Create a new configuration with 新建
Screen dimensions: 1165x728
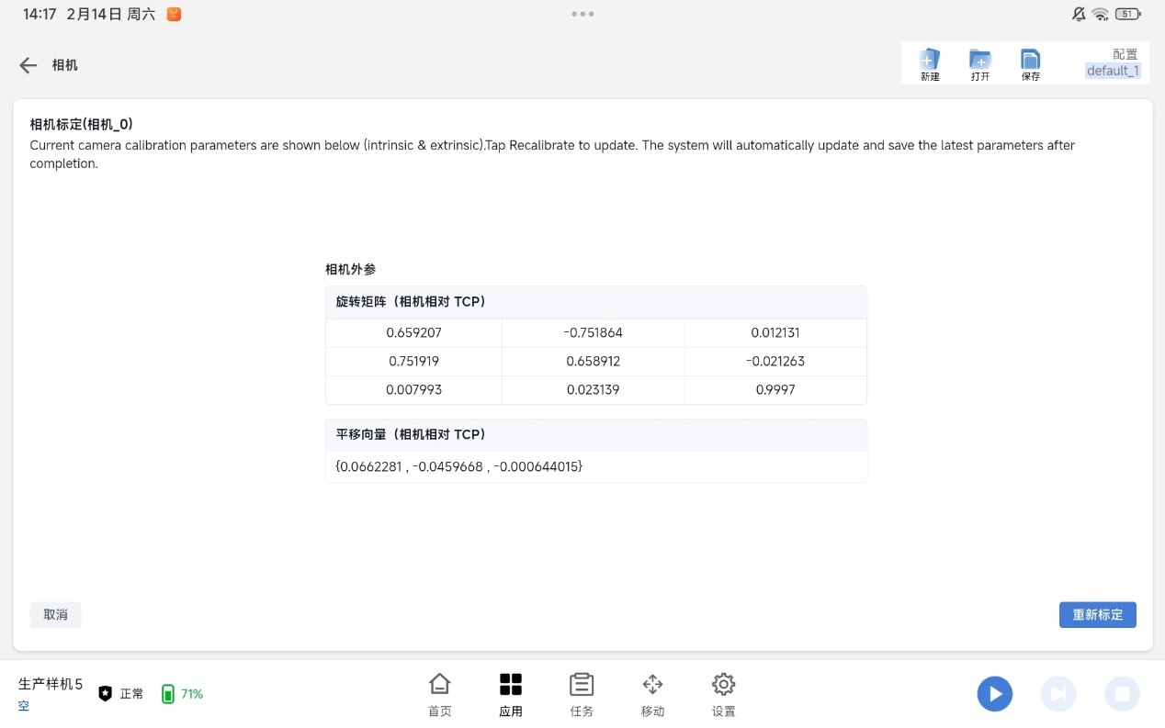coord(930,64)
